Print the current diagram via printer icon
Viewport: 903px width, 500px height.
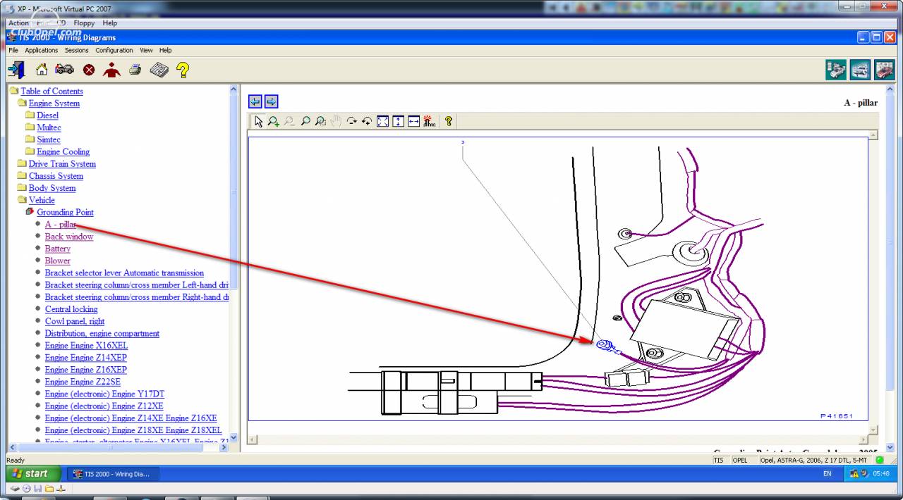pyautogui.click(x=135, y=70)
